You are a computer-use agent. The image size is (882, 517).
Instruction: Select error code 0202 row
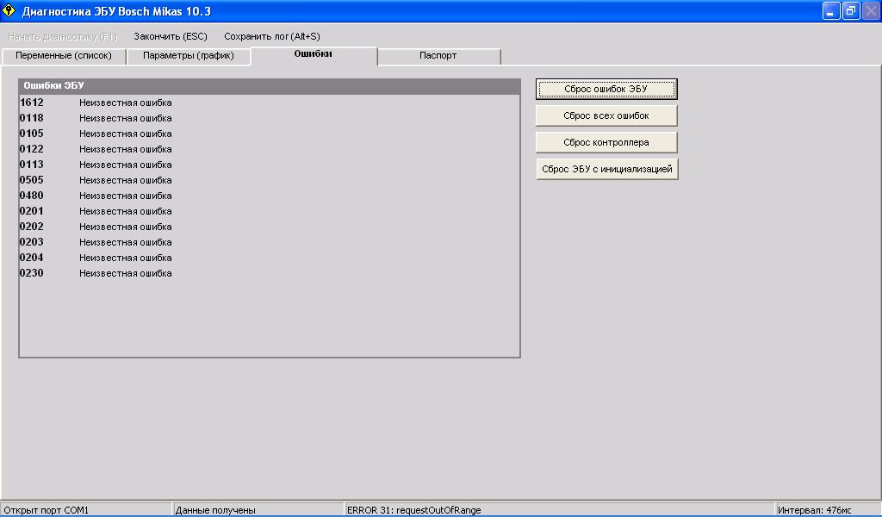tap(270, 227)
